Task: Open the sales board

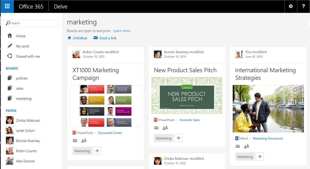Action: tap(20, 88)
